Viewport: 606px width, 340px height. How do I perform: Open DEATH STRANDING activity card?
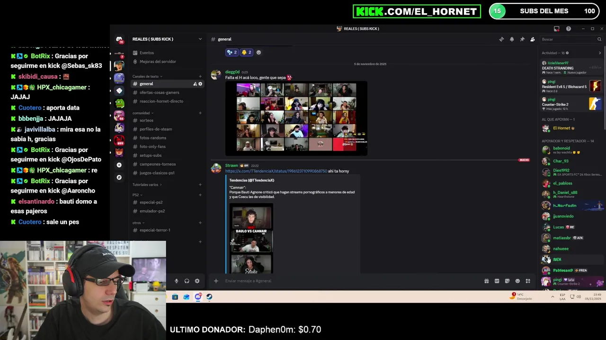(x=571, y=68)
